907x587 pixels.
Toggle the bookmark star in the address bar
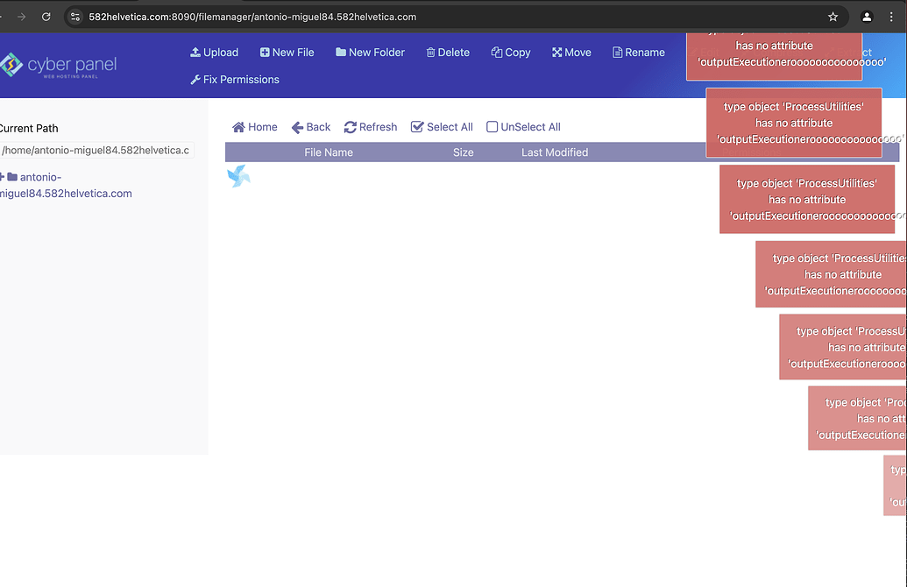(x=833, y=16)
